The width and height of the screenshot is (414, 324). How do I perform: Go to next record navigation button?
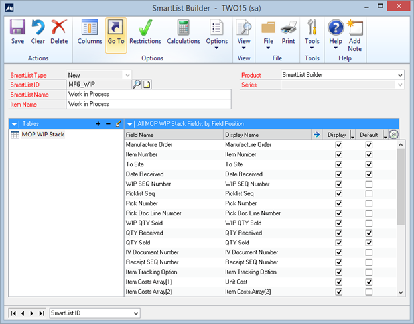[x=32, y=313]
